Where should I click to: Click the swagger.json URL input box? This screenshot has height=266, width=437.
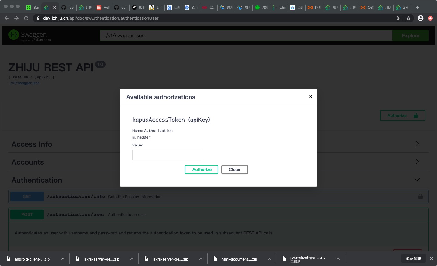[246, 35]
